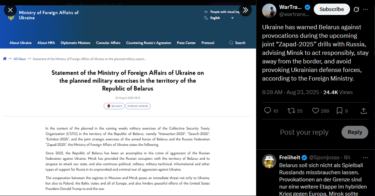The height and width of the screenshot is (196, 375).
Task: Click Ministry of Foreign Affairs of Ukraine title
Action: coord(49,15)
